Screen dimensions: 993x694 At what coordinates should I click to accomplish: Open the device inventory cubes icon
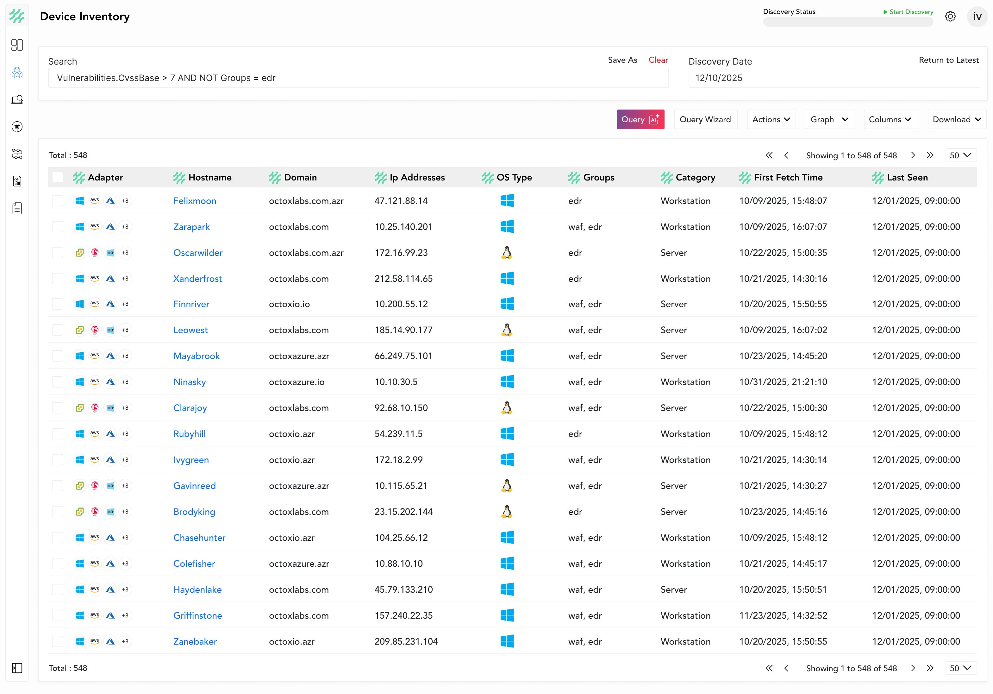pyautogui.click(x=17, y=72)
